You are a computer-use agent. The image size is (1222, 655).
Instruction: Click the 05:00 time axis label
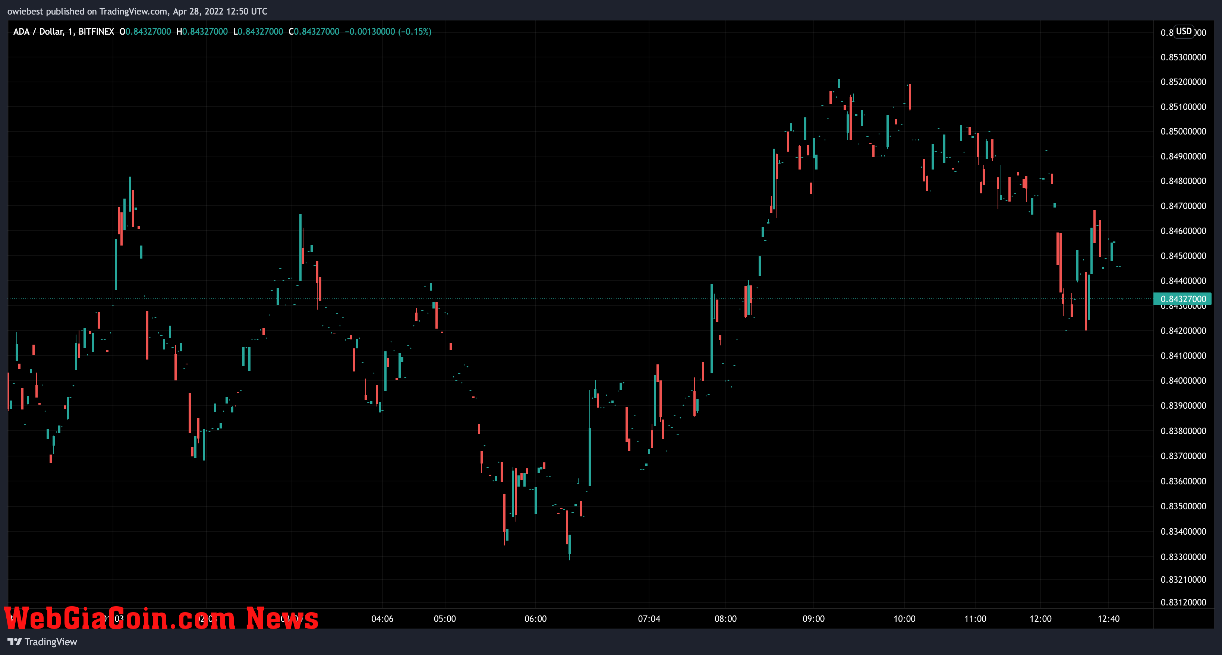click(444, 619)
